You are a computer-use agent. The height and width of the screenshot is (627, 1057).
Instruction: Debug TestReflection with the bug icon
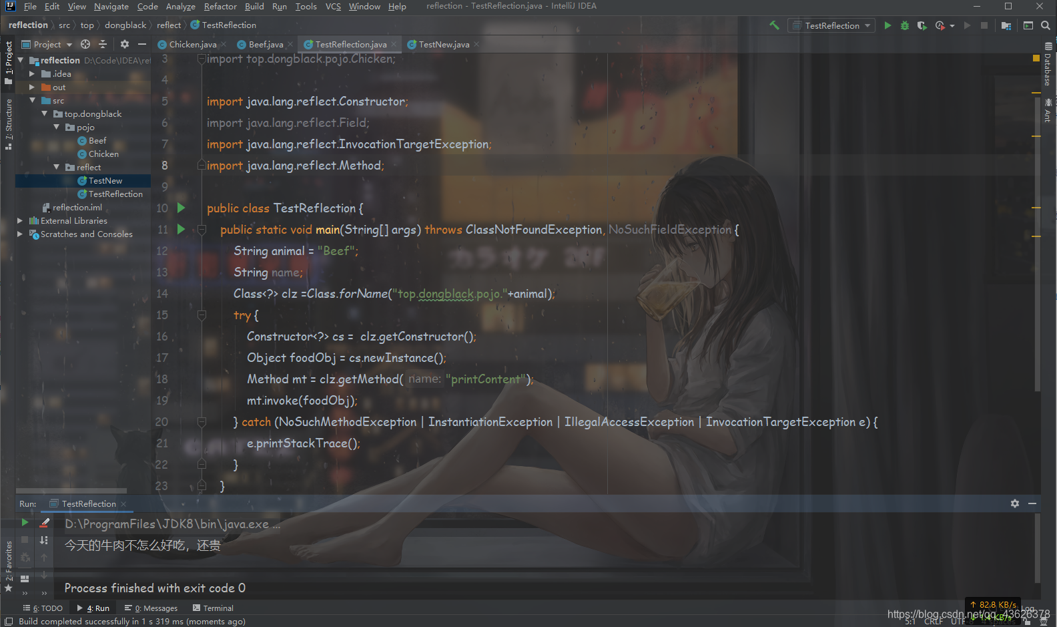(x=905, y=25)
